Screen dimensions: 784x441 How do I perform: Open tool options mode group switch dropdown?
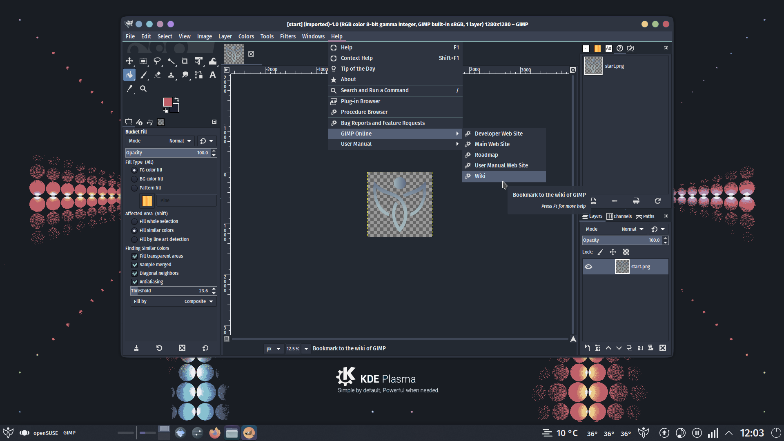(207, 141)
